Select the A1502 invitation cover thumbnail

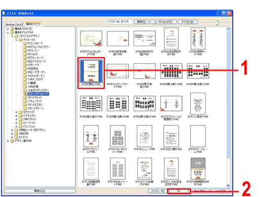(x=118, y=38)
